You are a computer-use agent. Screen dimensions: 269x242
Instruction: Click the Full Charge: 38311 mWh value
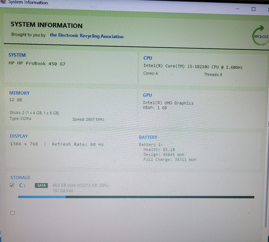pyautogui.click(x=170, y=159)
